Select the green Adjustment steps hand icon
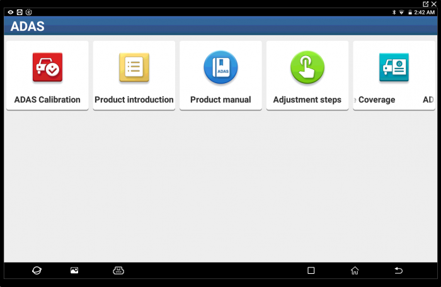 click(x=307, y=67)
